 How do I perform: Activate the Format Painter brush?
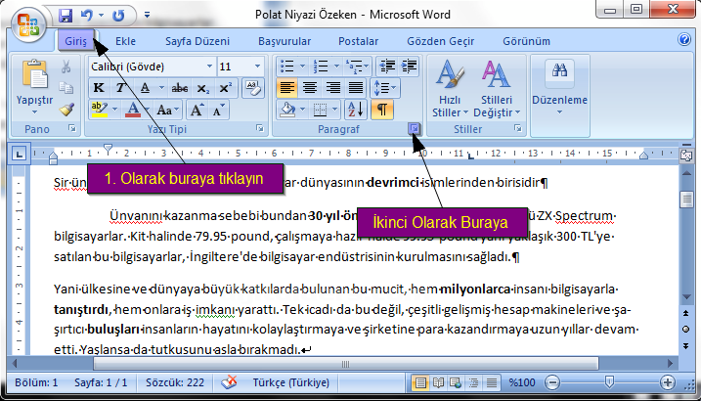tap(66, 110)
